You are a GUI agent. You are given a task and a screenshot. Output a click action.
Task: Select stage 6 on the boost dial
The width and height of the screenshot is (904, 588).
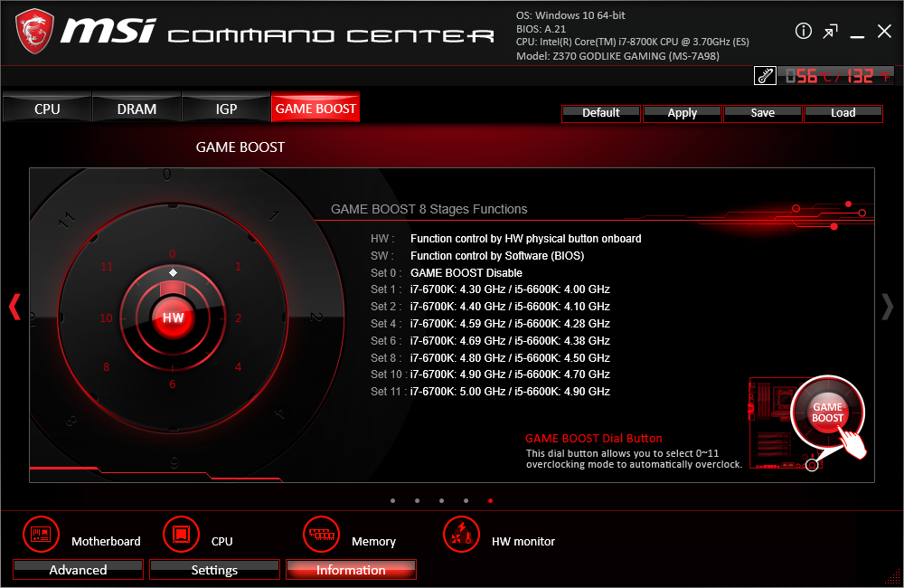click(173, 384)
